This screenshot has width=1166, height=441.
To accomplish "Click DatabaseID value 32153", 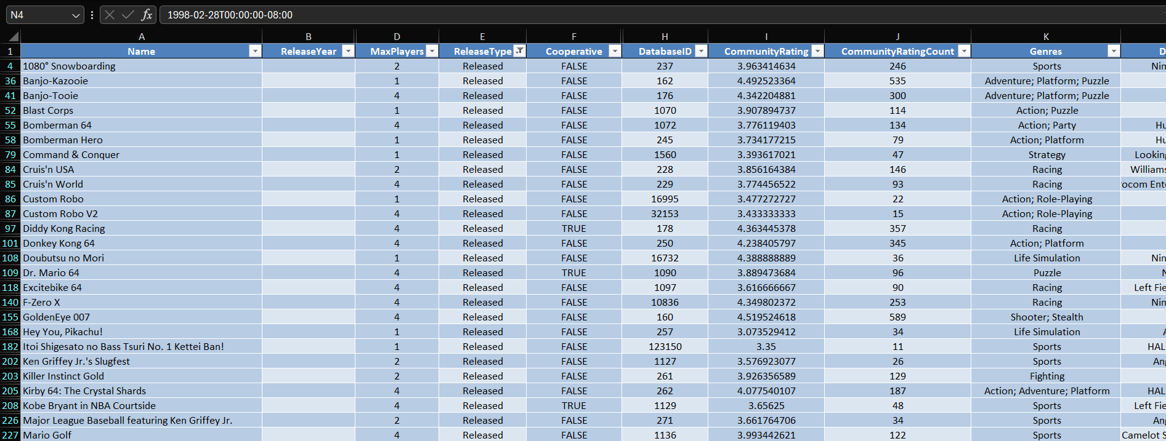I will pyautogui.click(x=665, y=213).
